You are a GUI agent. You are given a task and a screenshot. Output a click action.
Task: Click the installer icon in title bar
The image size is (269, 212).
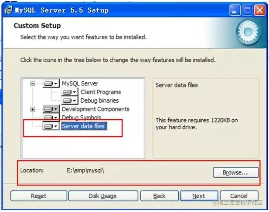click(8, 10)
